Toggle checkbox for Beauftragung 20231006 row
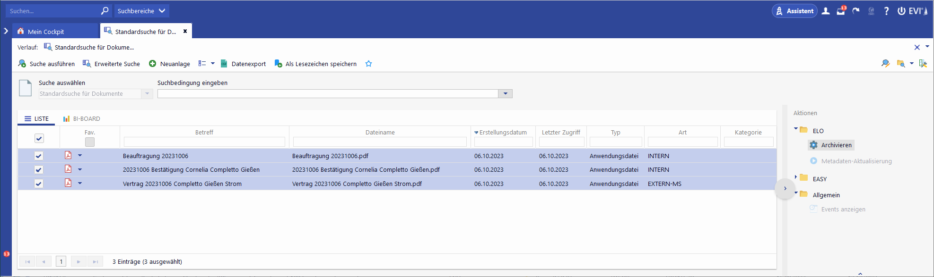The width and height of the screenshot is (934, 277). click(x=39, y=156)
